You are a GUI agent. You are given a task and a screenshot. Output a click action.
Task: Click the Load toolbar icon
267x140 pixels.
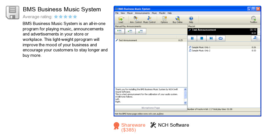click(120, 20)
